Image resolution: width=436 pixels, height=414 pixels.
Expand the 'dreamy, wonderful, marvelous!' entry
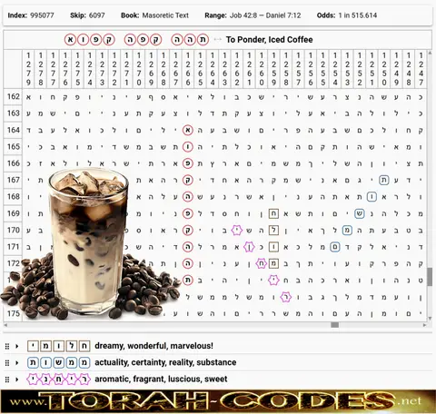click(17, 346)
